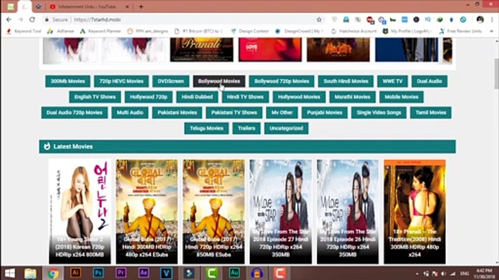Viewport: 499px width, 280px height.
Task: Select the 720p HEVC Movies category
Action: (x=121, y=81)
